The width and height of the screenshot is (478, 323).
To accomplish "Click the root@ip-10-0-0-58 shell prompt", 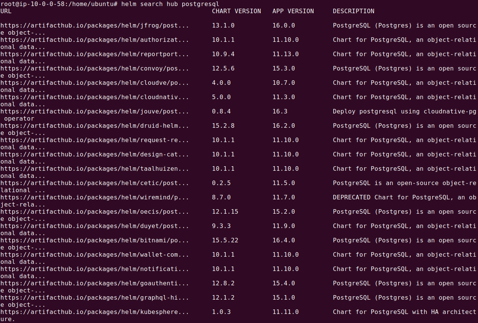I will click(x=59, y=4).
